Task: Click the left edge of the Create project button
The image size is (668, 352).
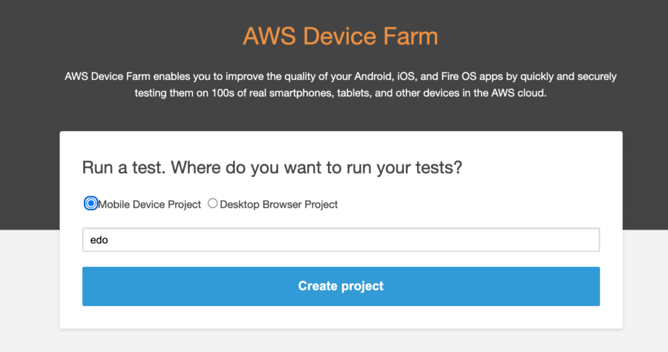Action: pos(89,286)
